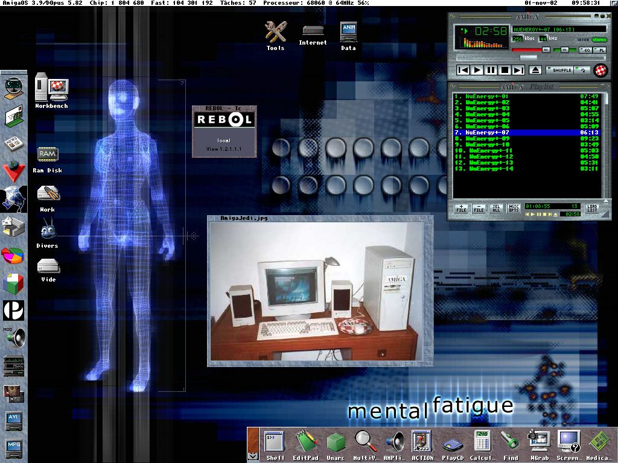Toggle the EQ equalizer window button

[585, 50]
